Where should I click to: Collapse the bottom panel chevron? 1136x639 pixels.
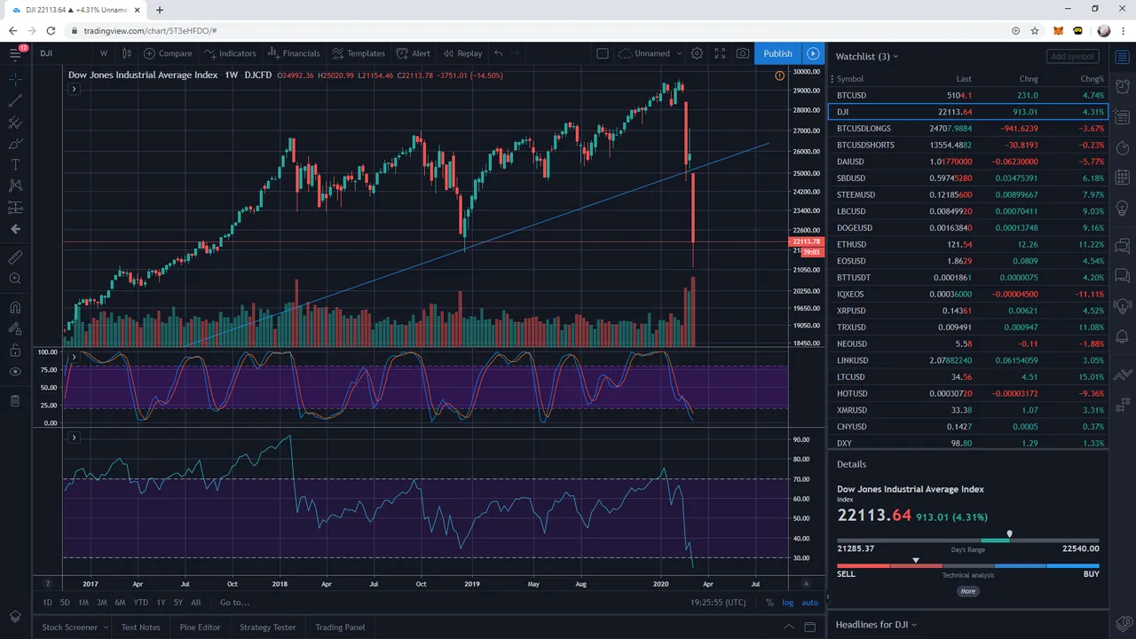(x=788, y=627)
